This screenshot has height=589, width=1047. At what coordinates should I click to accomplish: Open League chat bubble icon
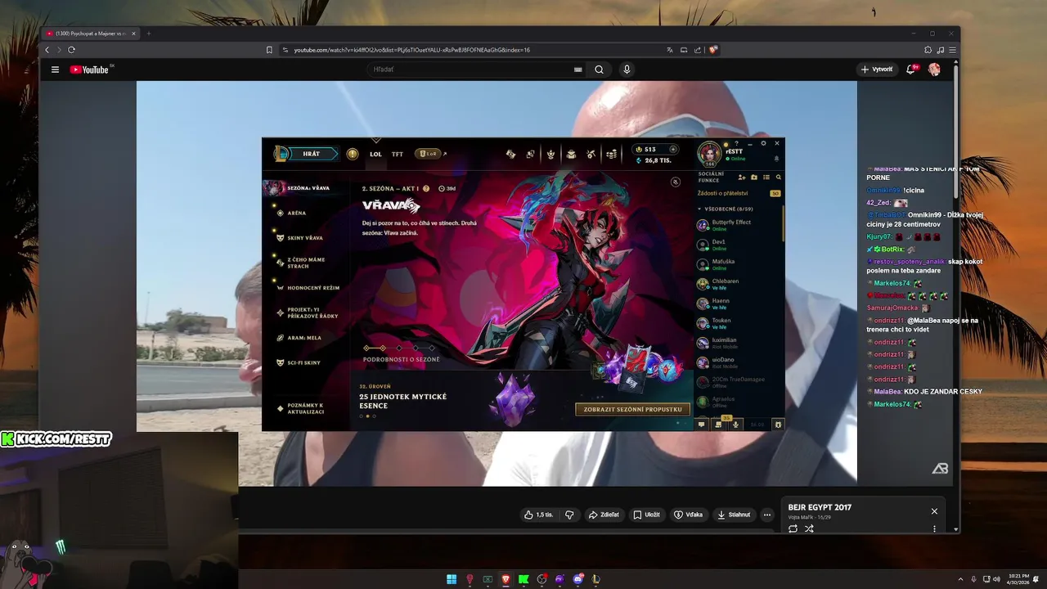(701, 425)
